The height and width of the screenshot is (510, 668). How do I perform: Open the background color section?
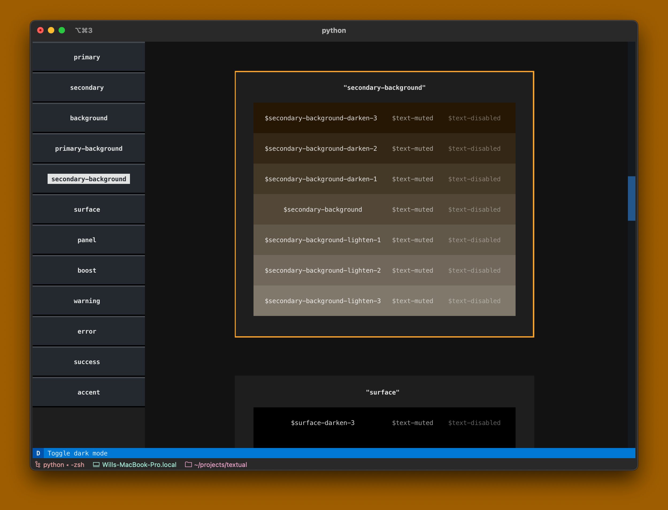89,118
